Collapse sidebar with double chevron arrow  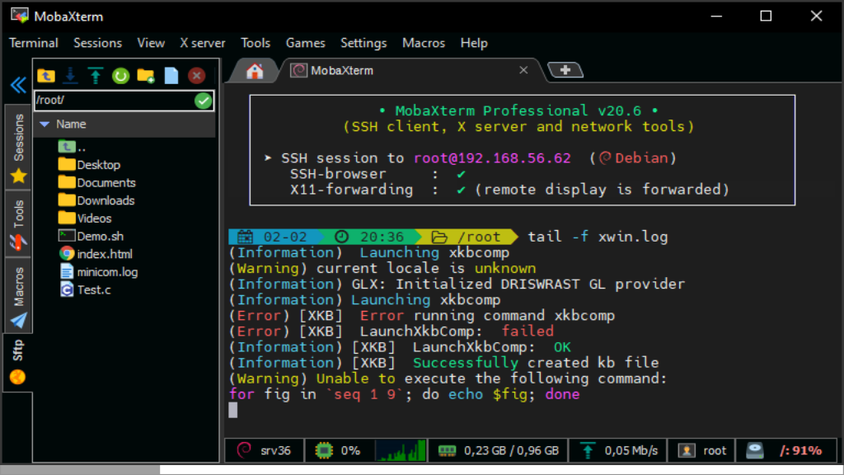tap(18, 85)
